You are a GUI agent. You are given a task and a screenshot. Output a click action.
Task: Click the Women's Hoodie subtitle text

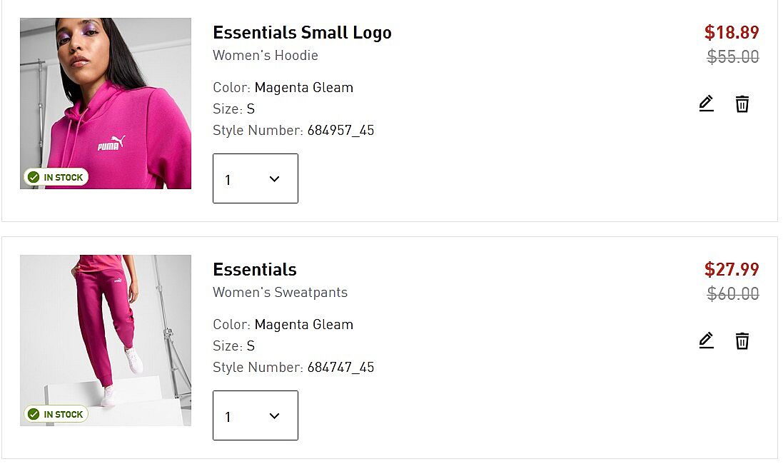266,56
